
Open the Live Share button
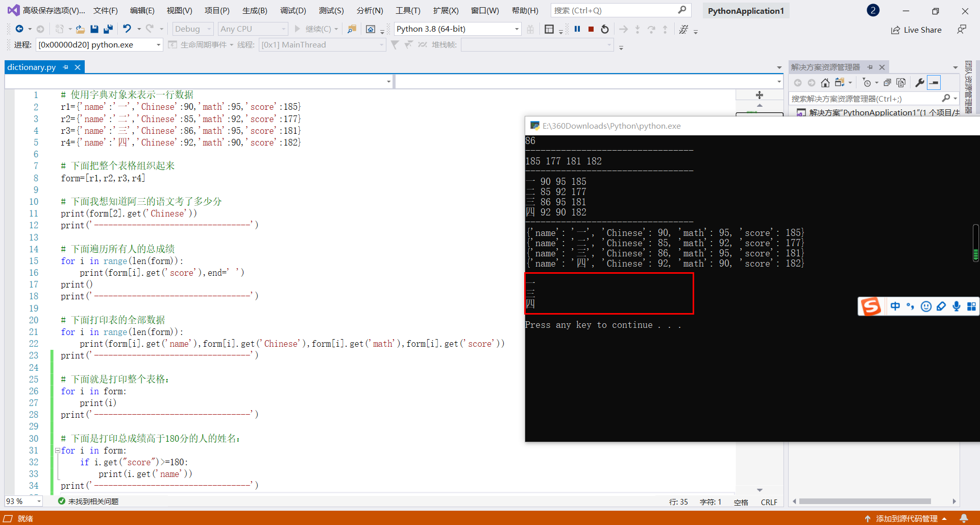pos(916,30)
